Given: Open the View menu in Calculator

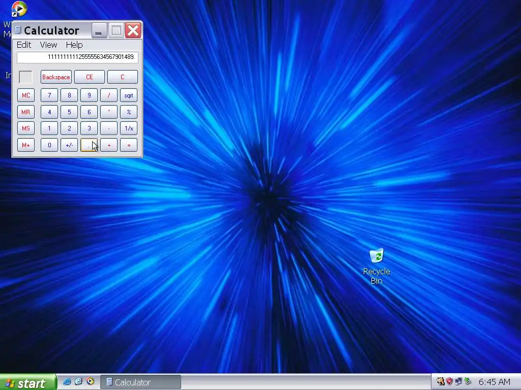Looking at the screenshot, I should [48, 45].
